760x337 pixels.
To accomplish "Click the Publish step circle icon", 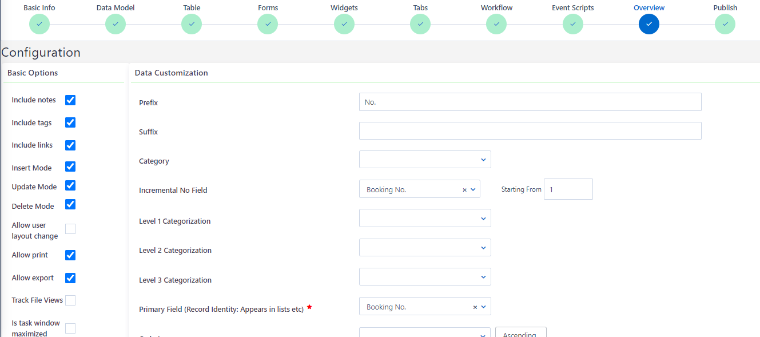I will 725,24.
